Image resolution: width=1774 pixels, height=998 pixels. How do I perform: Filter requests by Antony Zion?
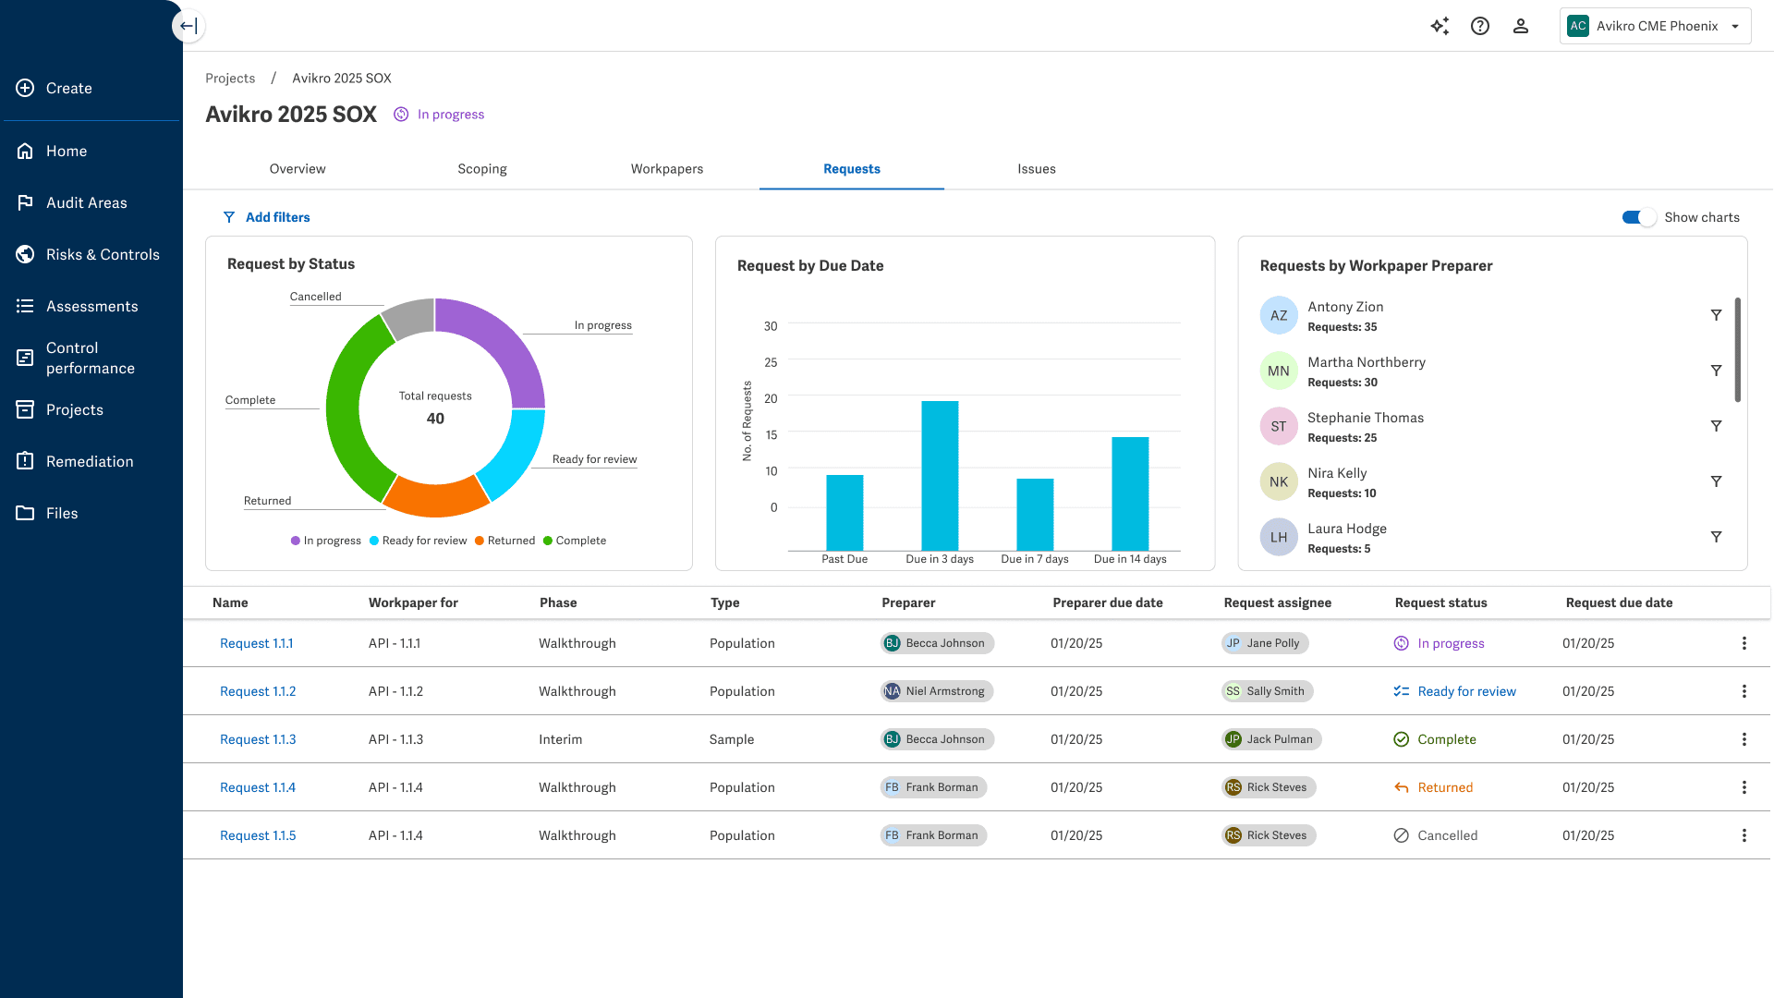[1716, 315]
